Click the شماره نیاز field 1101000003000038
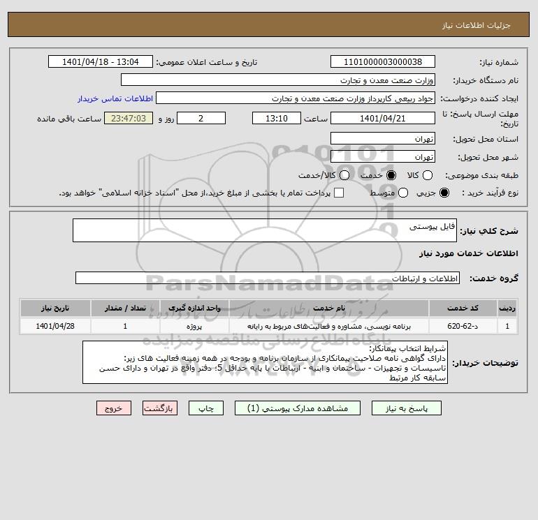Image resolution: width=538 pixels, height=520 pixels. point(383,61)
